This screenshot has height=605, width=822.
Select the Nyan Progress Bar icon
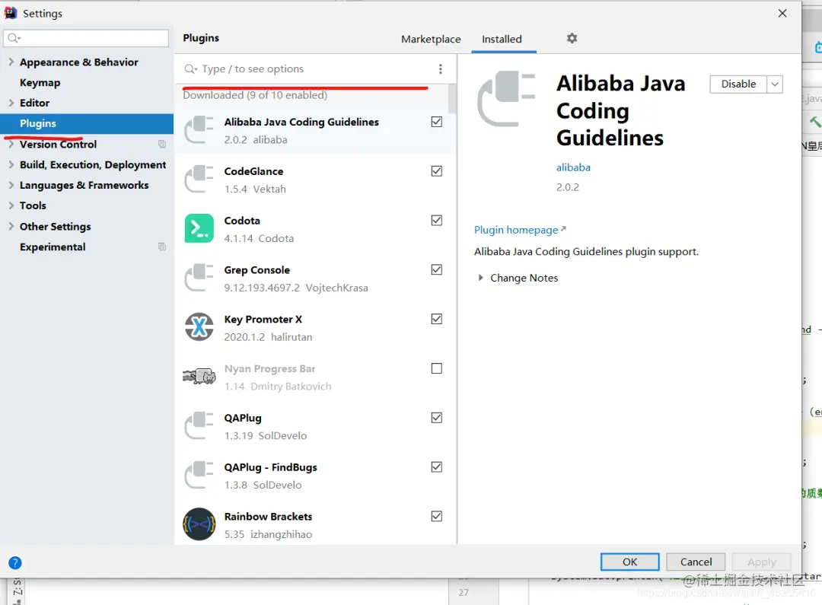click(199, 376)
